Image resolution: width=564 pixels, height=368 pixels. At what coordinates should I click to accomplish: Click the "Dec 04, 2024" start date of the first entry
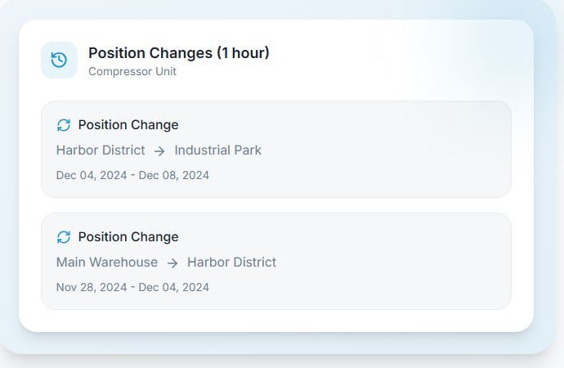[x=92, y=175]
